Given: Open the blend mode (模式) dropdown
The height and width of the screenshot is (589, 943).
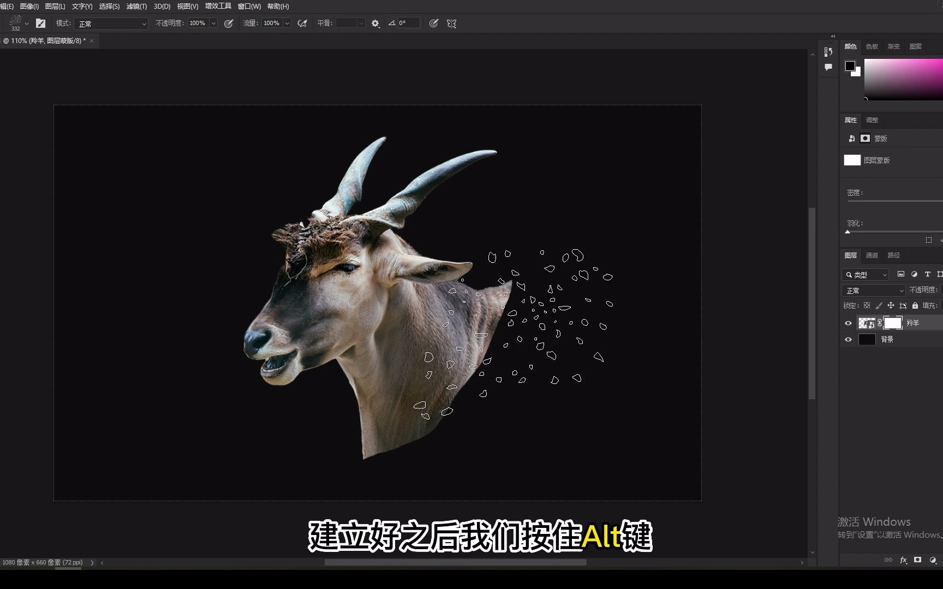Looking at the screenshot, I should point(112,23).
